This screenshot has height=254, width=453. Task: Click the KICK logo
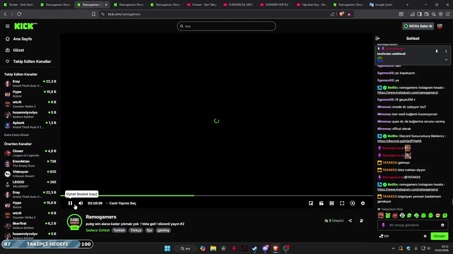click(x=26, y=26)
